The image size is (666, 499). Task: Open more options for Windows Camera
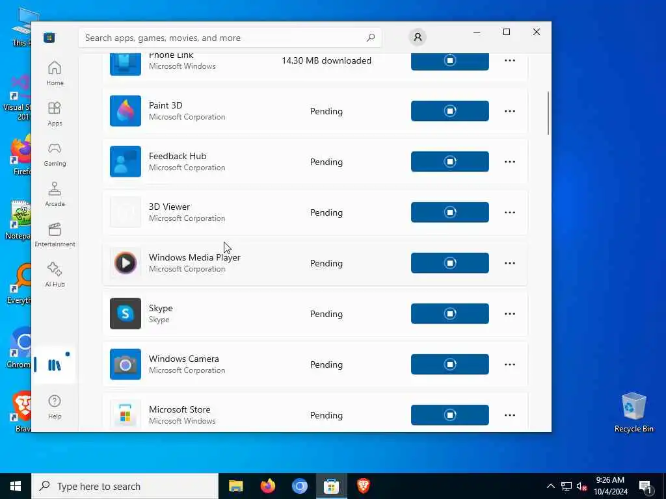pyautogui.click(x=510, y=365)
